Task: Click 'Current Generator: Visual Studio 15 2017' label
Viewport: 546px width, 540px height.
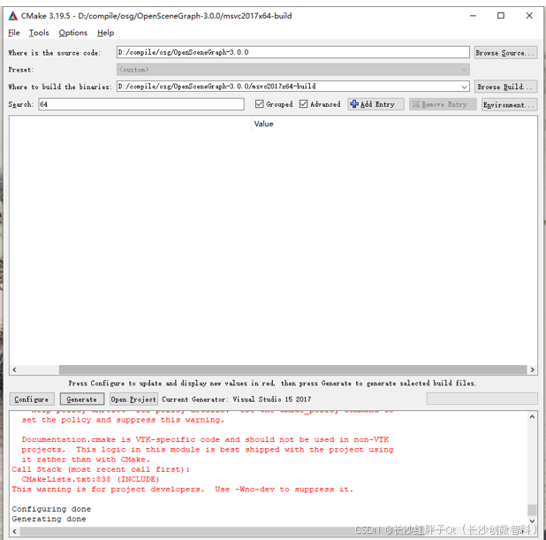Action: (237, 399)
